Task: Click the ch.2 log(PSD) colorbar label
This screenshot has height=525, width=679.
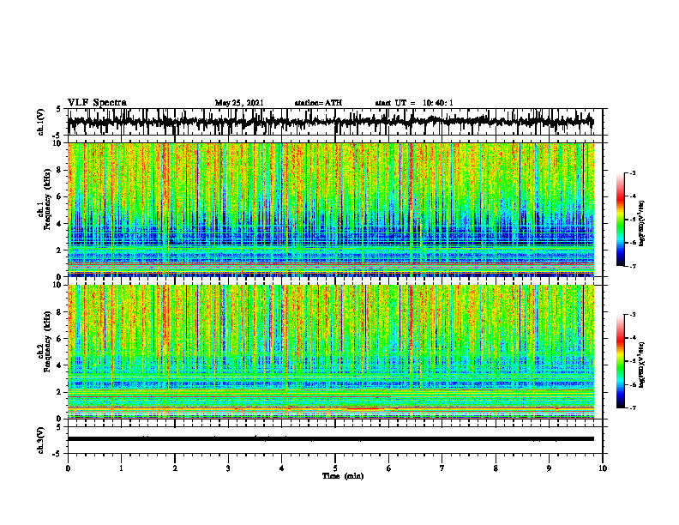Action: point(642,365)
